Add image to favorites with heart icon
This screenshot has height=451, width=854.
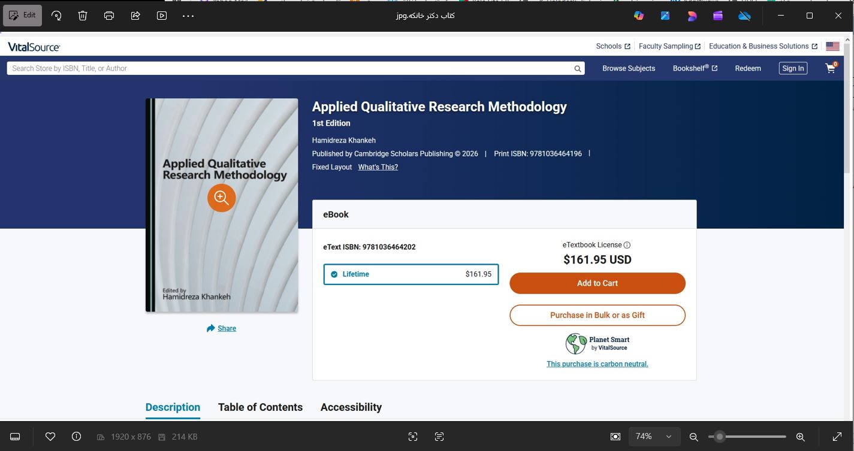click(x=50, y=437)
